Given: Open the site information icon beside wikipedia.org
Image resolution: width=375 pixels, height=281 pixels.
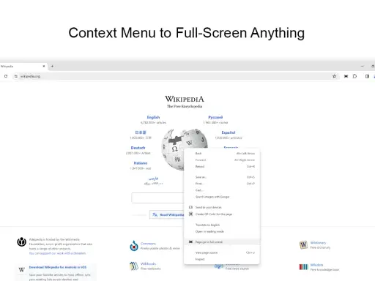Looking at the screenshot, I should click(16, 76).
